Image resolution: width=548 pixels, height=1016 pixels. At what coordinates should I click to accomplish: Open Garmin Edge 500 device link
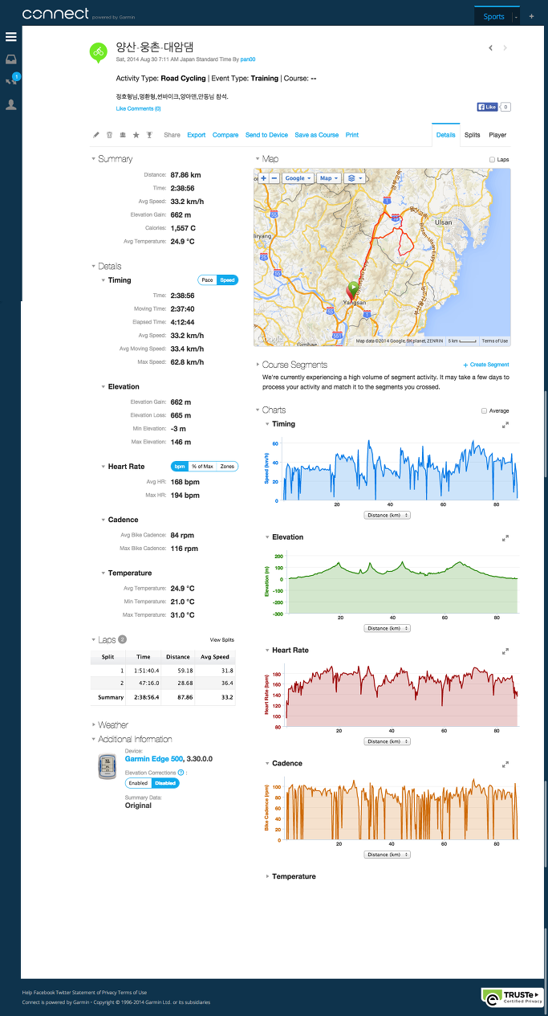tap(154, 758)
